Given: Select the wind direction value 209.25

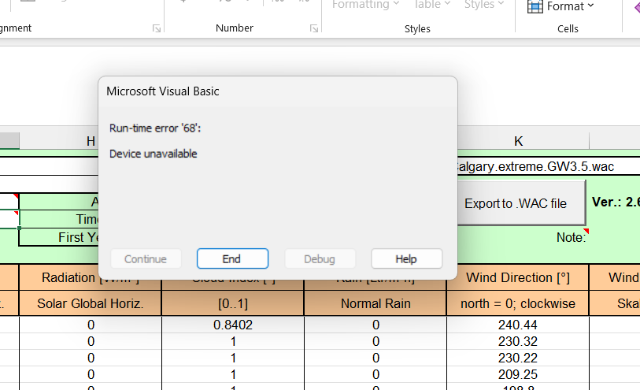Looking at the screenshot, I should (x=517, y=374).
